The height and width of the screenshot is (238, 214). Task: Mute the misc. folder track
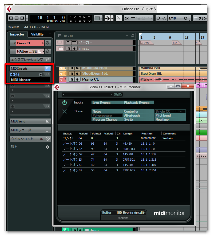[69, 48]
